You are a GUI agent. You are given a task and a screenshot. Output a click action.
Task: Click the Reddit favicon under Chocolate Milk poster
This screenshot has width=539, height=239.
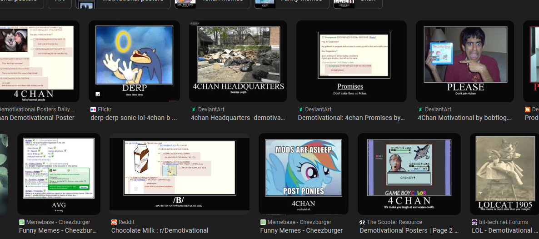114,222
